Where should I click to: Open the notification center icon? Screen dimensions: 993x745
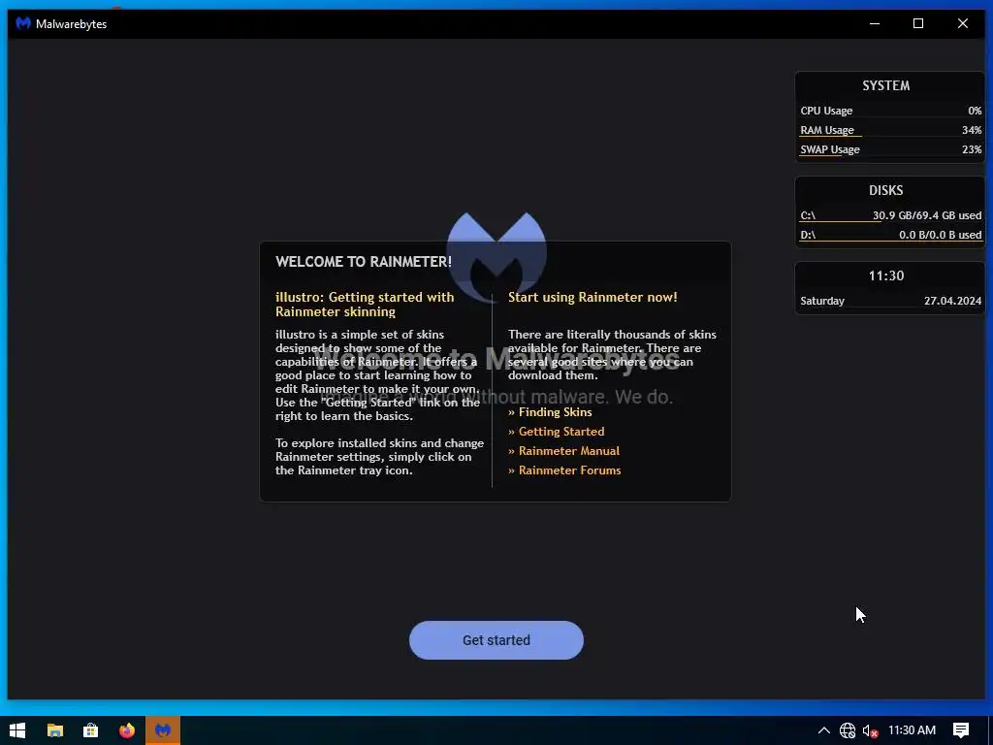(961, 730)
